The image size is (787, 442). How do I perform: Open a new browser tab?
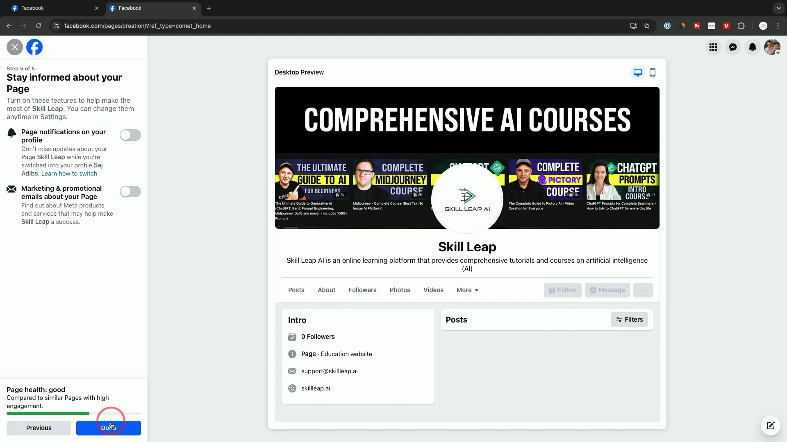[209, 8]
